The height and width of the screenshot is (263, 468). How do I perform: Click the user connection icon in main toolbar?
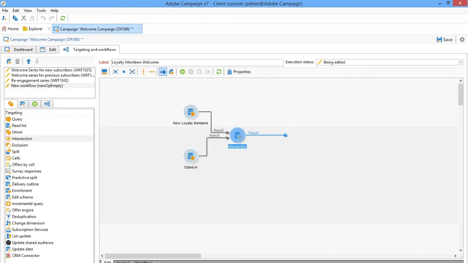(x=4, y=18)
